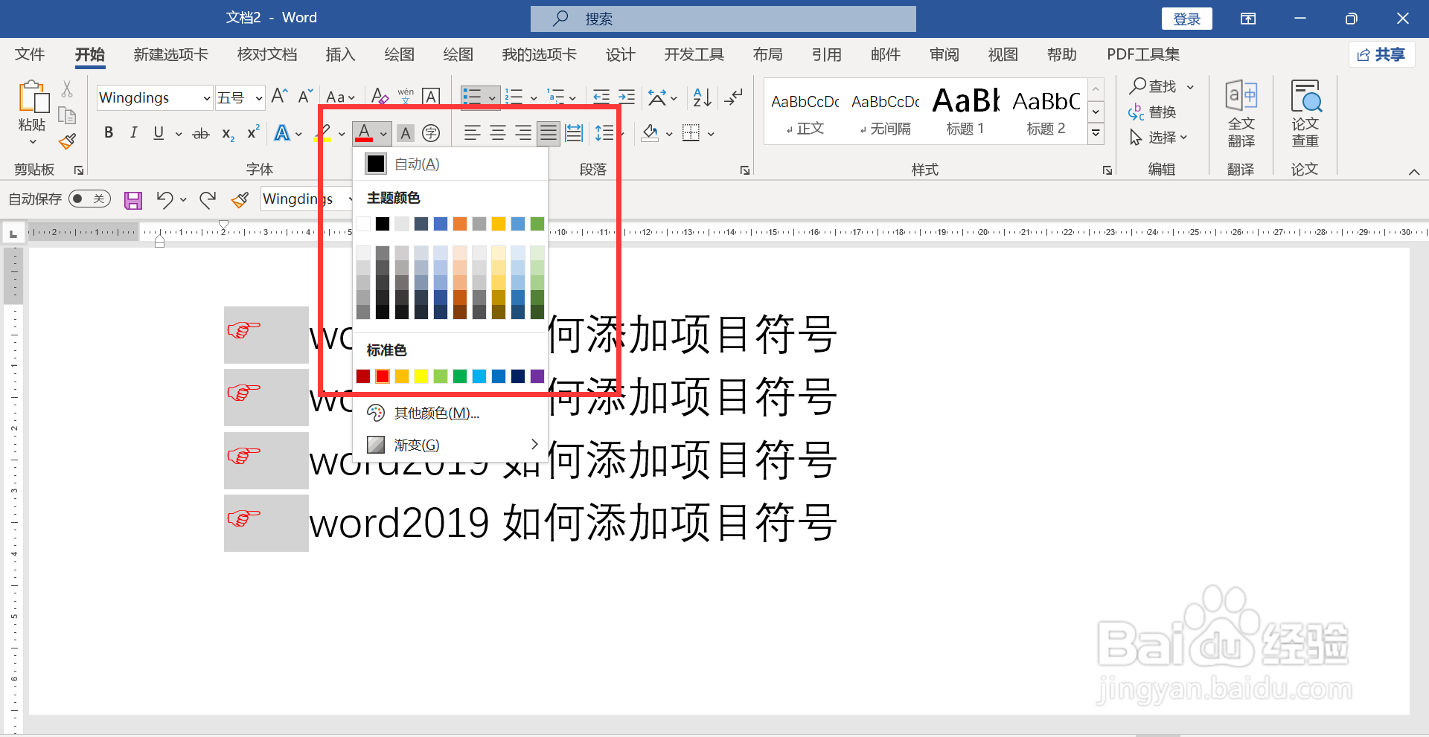1429x737 pixels.
Task: Select the Format Painter brush in the ribbon
Action: tap(67, 141)
